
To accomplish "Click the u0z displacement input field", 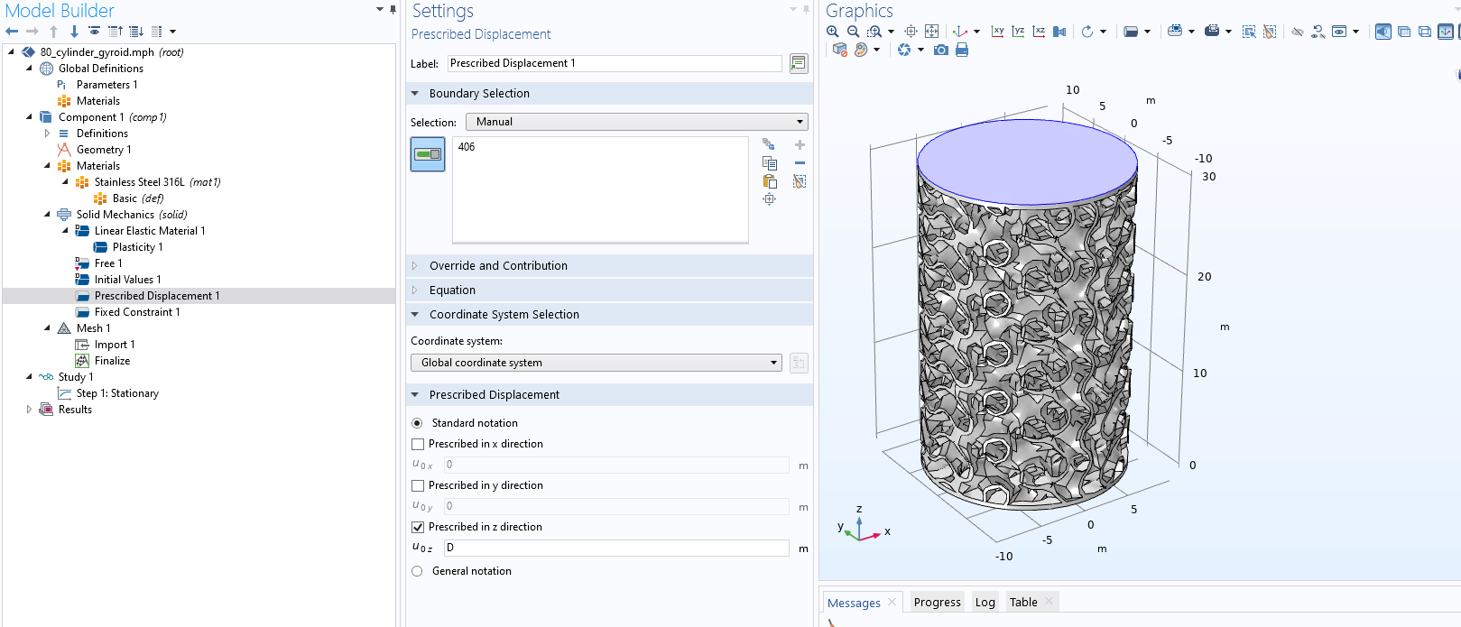I will [x=616, y=548].
